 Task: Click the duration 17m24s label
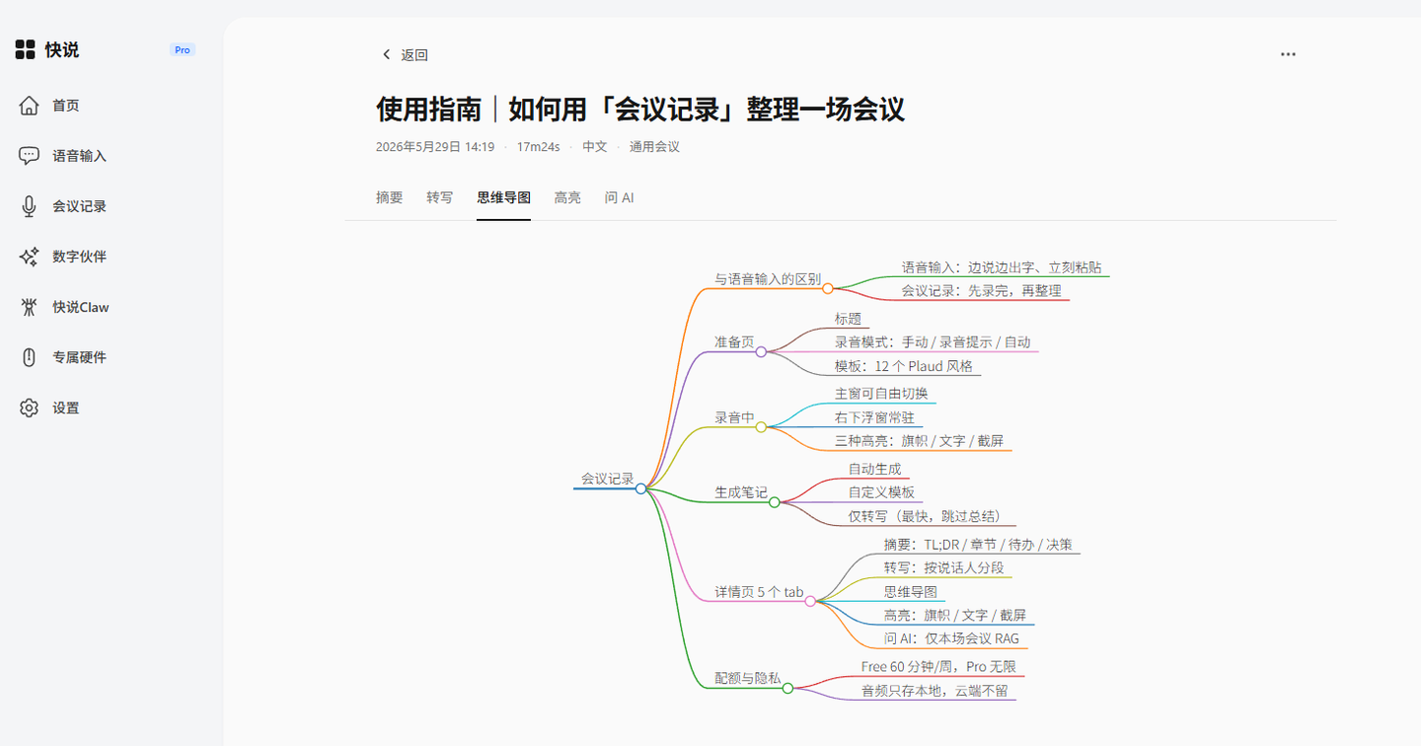[538, 147]
